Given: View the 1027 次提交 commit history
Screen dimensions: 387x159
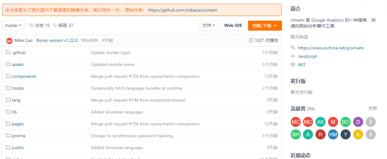Looking at the screenshot, I should [x=266, y=40].
